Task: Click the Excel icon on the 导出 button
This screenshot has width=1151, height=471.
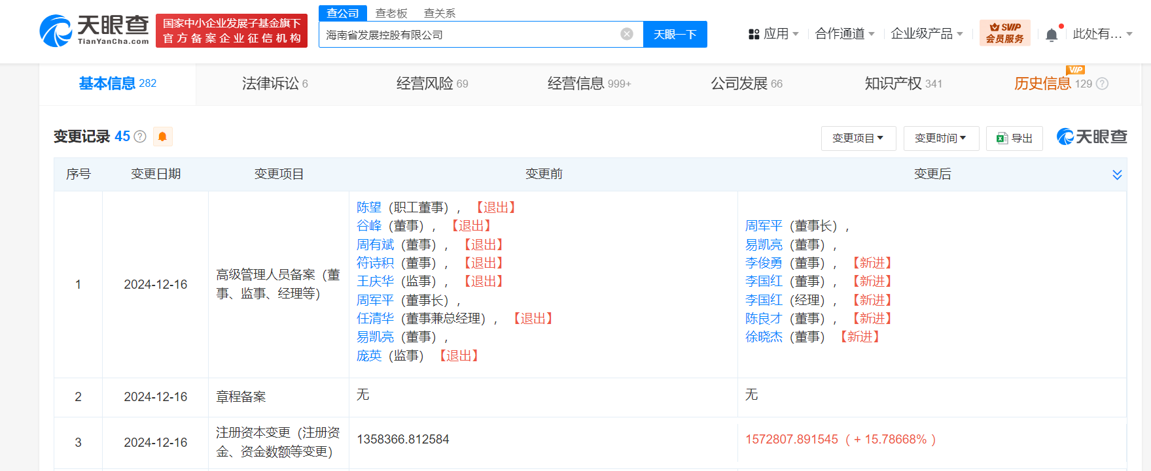Action: tap(1001, 138)
